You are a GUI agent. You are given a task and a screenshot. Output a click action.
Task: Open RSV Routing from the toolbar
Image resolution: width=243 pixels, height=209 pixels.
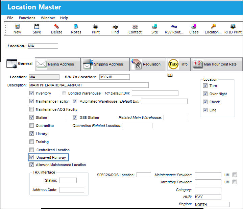174,29
